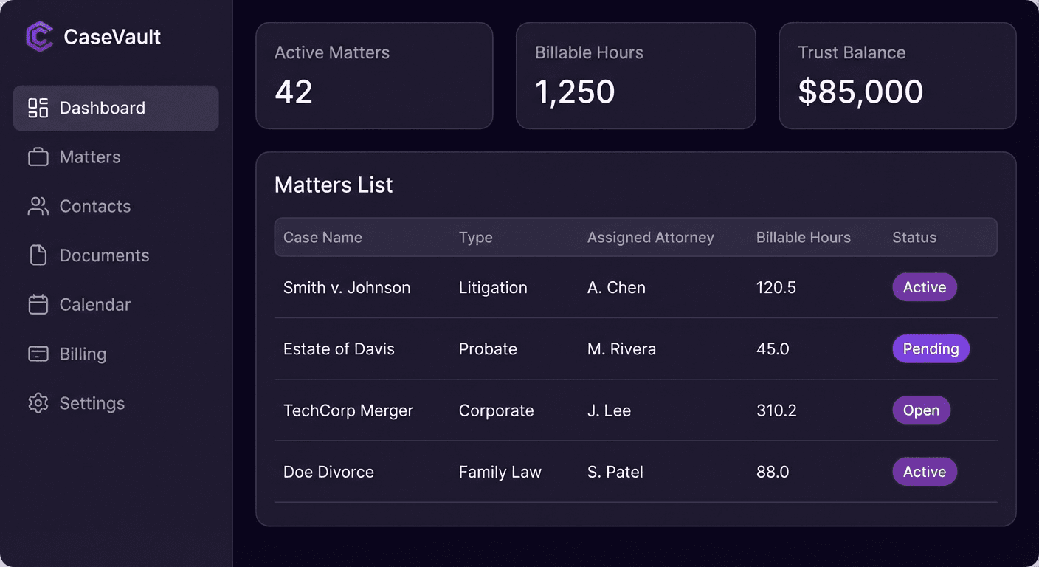This screenshot has height=567, width=1039.
Task: Select the Calendar icon in the sidebar
Action: point(37,304)
